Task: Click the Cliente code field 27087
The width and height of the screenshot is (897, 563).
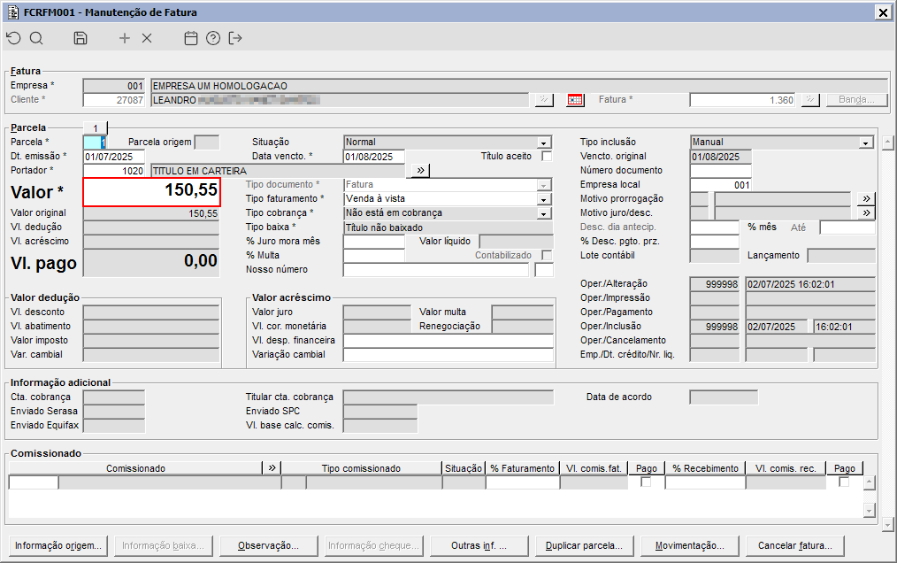Action: coord(114,100)
